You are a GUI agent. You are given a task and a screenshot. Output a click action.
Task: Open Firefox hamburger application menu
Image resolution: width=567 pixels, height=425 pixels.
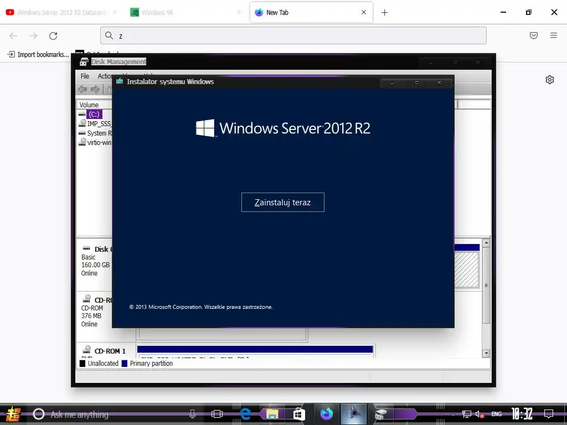pyautogui.click(x=554, y=35)
